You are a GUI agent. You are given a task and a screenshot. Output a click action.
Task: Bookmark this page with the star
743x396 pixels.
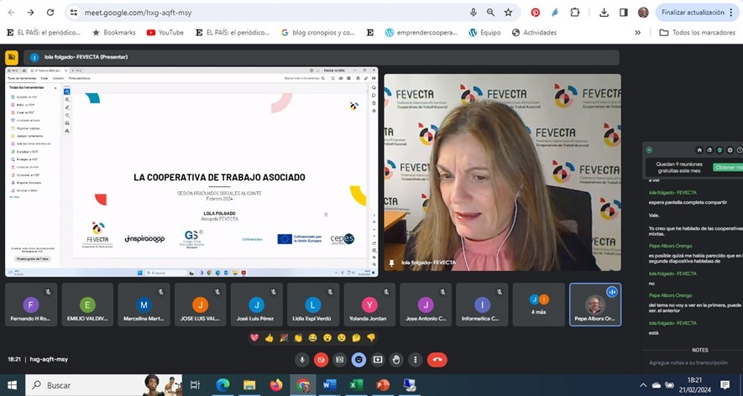click(x=509, y=13)
